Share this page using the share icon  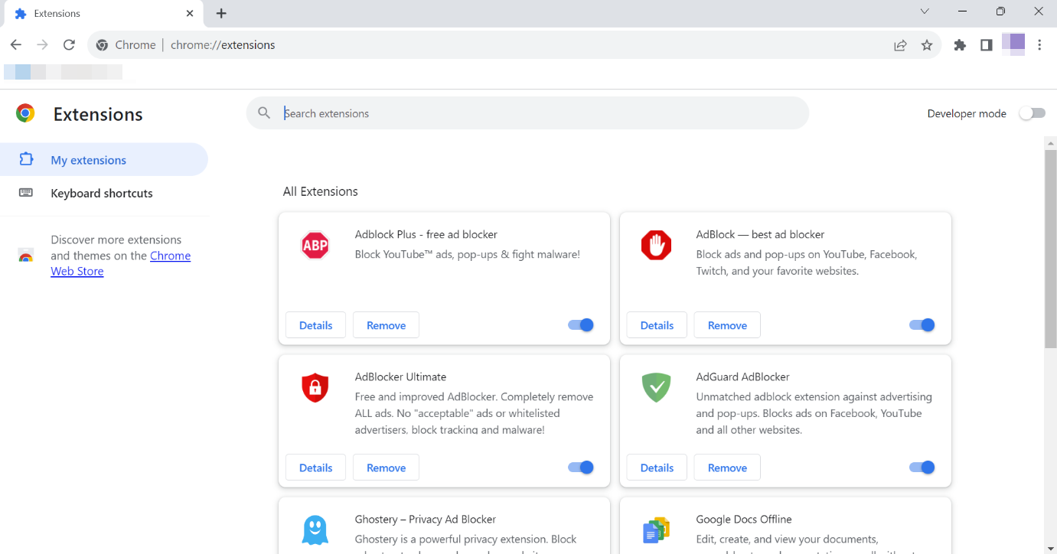click(901, 45)
